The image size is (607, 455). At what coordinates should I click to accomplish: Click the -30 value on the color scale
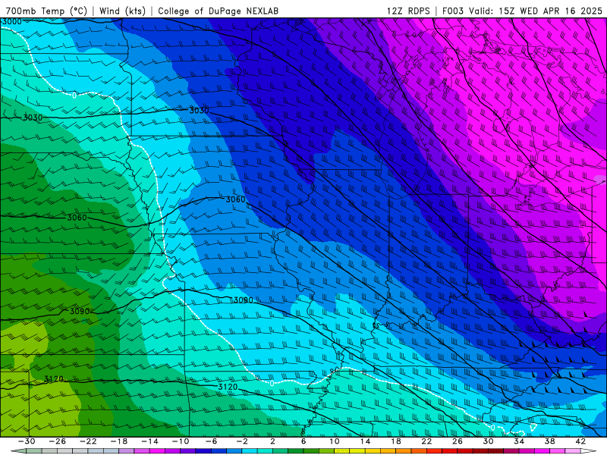(x=27, y=441)
